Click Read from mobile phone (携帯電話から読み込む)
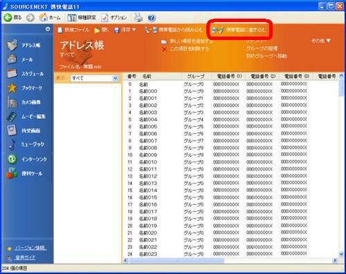The width and height of the screenshot is (346, 274). [174, 30]
